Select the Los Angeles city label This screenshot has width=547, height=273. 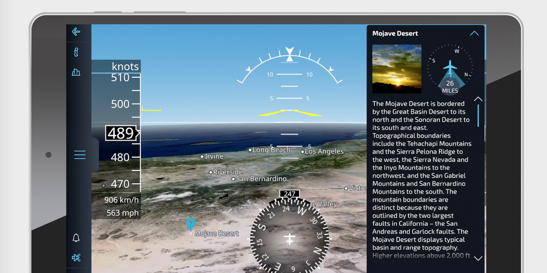click(324, 151)
